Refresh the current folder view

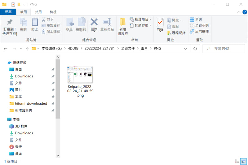pyautogui.click(x=195, y=49)
